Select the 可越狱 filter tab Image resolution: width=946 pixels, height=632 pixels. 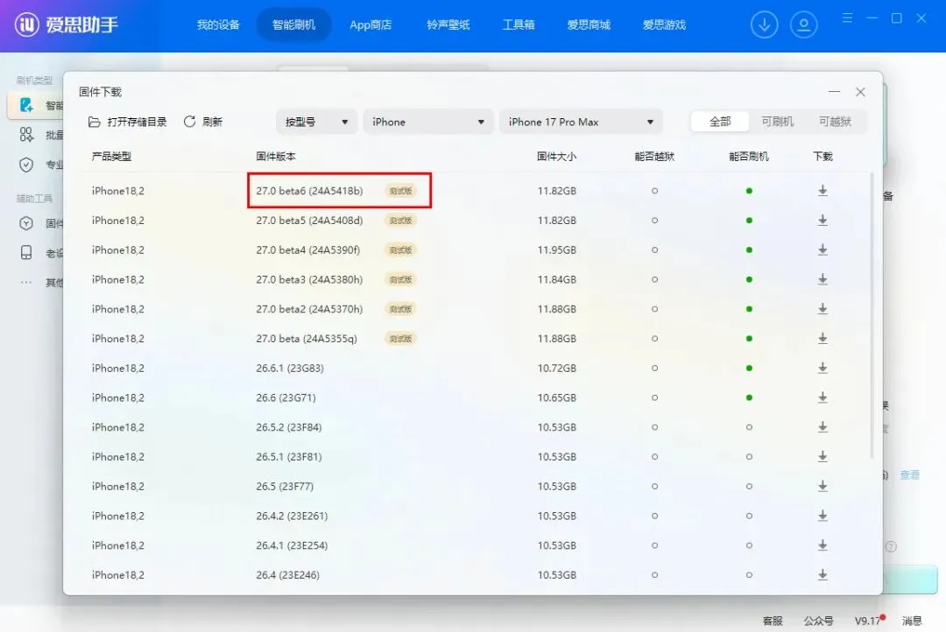click(x=835, y=122)
